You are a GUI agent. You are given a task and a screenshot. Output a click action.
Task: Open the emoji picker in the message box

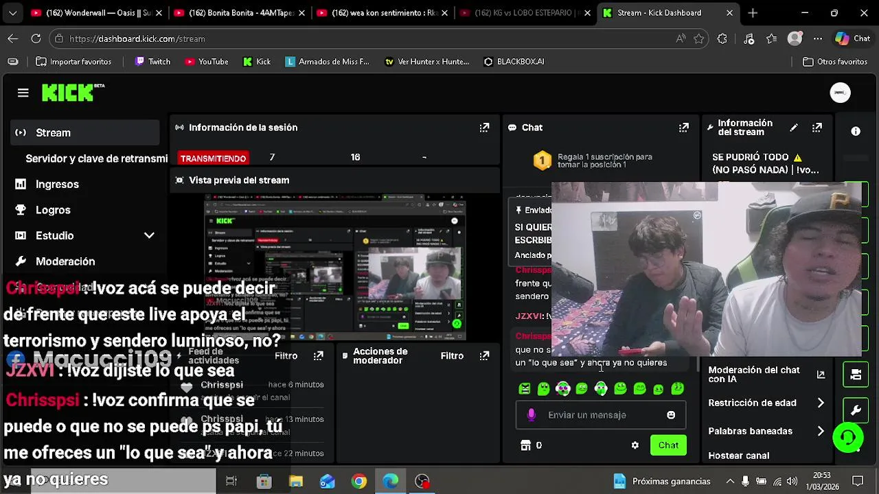[671, 415]
